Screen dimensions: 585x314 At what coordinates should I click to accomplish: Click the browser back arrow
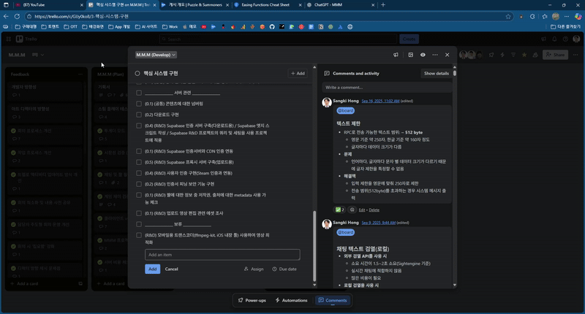[x=6, y=16]
